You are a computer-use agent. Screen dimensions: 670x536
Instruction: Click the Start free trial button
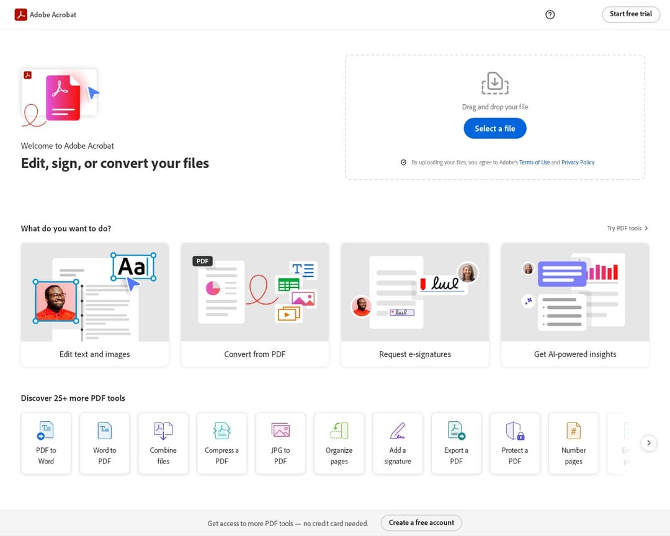point(630,14)
